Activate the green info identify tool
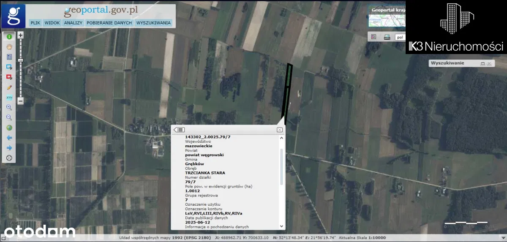The image size is (507, 242). 9,37
